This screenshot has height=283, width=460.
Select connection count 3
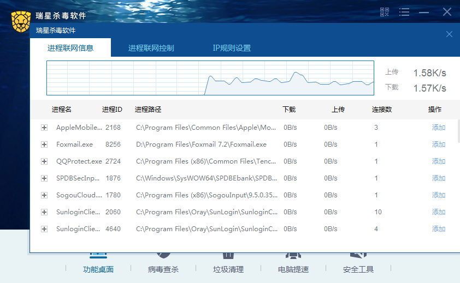click(x=376, y=128)
